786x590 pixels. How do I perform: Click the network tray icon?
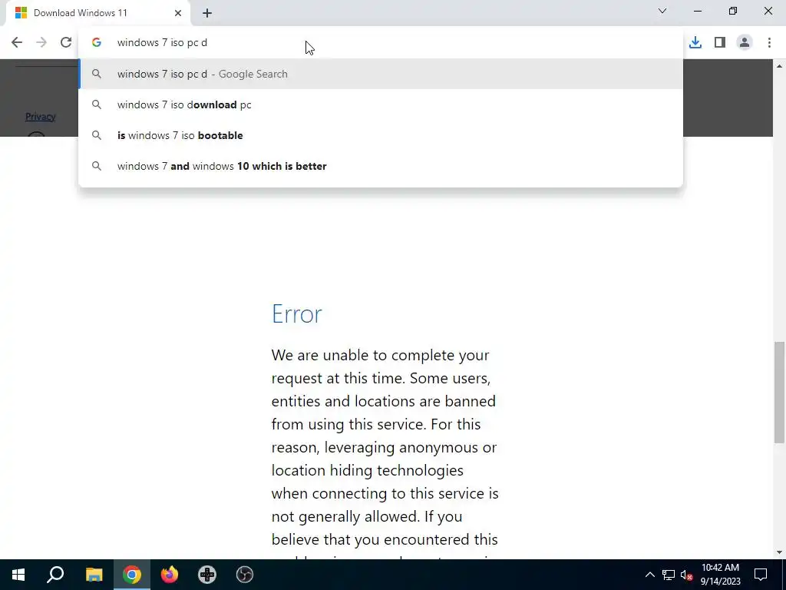coord(669,575)
